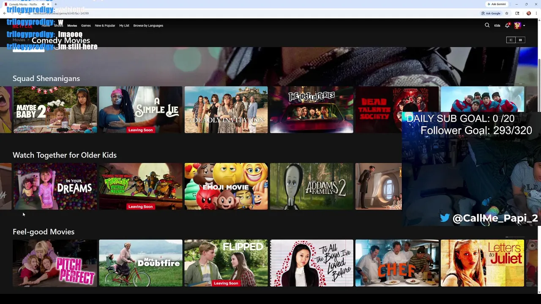Open Pitch Perfect thumbnail
The width and height of the screenshot is (541, 304).
(55, 263)
